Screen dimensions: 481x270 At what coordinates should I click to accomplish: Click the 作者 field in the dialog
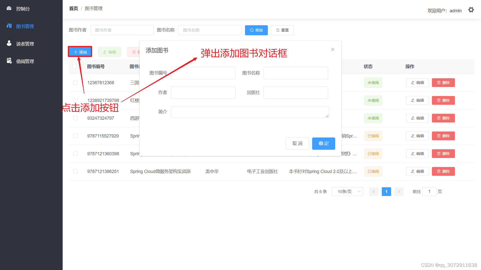(x=203, y=92)
